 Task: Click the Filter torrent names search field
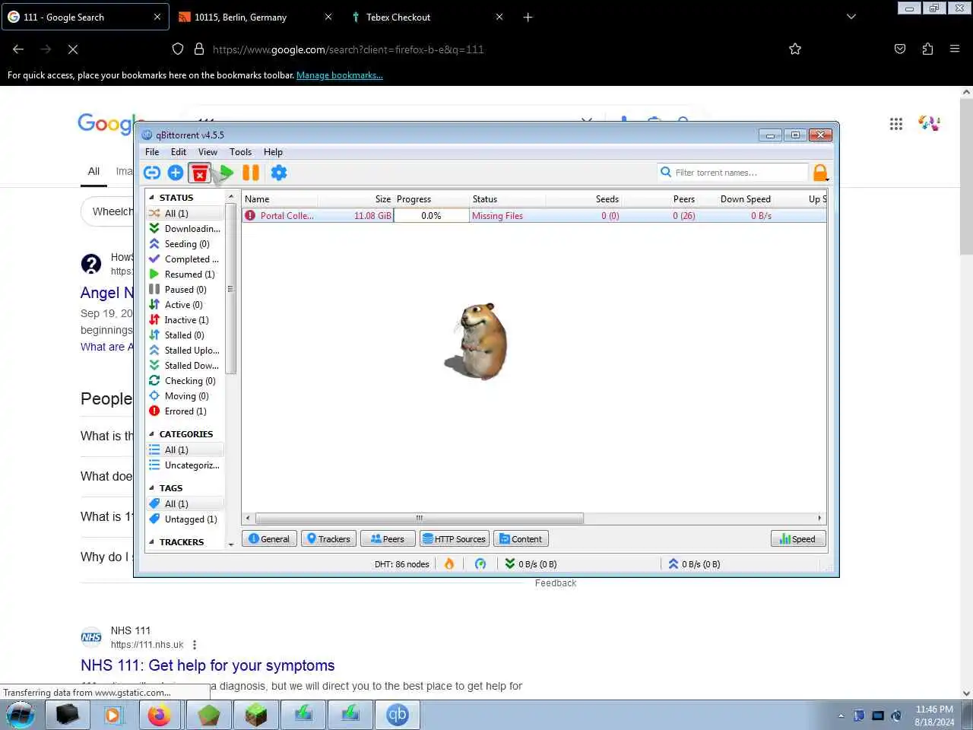(x=733, y=173)
